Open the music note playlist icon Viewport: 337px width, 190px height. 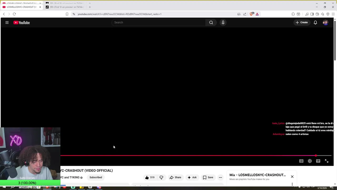(307, 14)
